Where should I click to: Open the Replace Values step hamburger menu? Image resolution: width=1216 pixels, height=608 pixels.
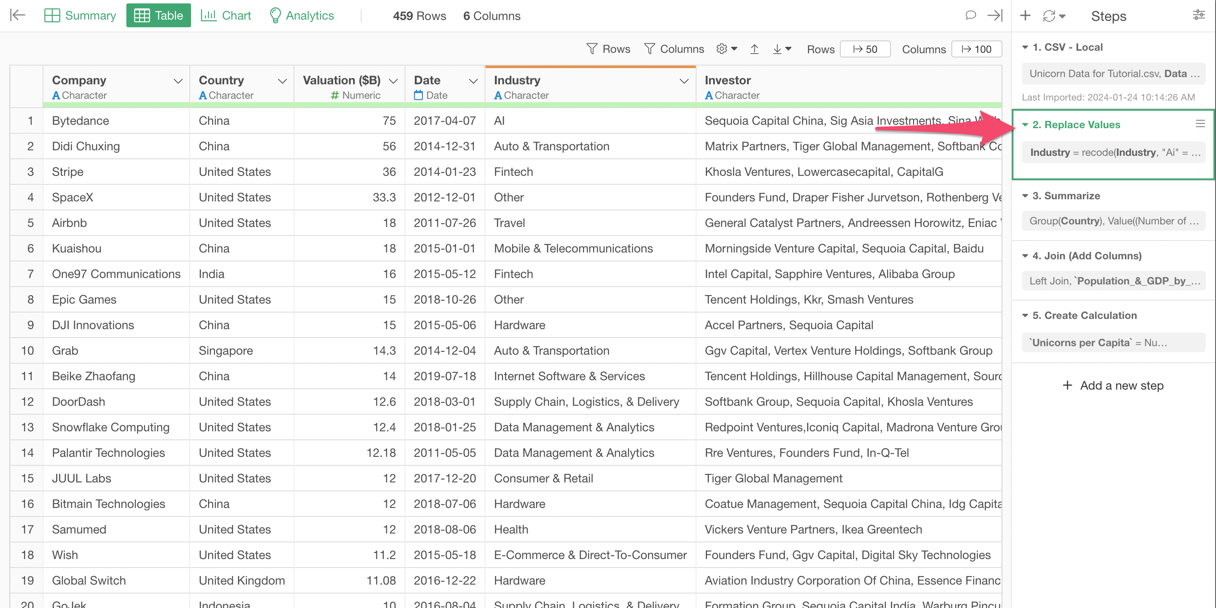point(1200,124)
